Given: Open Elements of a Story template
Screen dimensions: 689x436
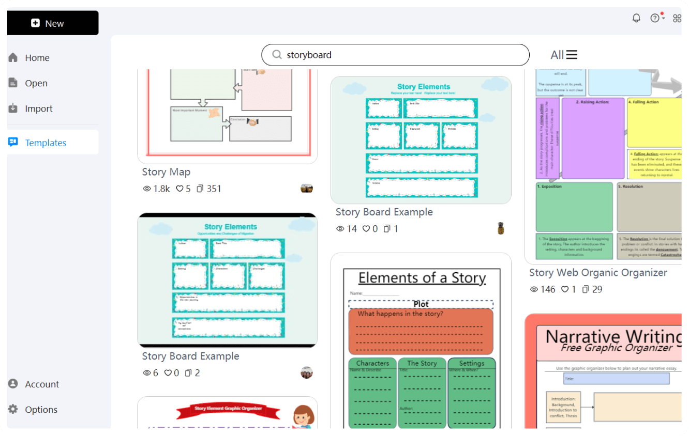Looking at the screenshot, I should [x=421, y=341].
